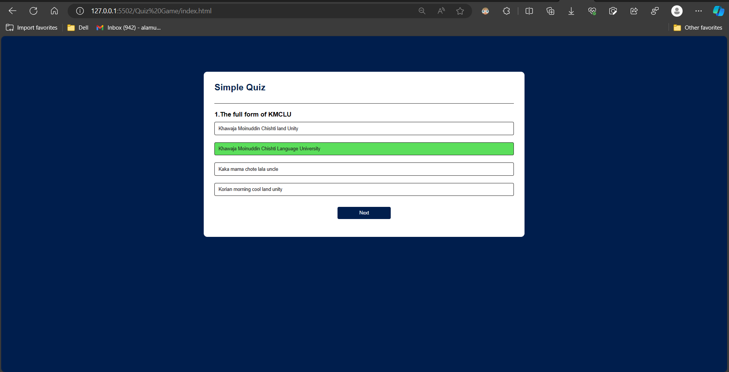Click the browser Back arrow
This screenshot has width=729, height=372.
13,11
